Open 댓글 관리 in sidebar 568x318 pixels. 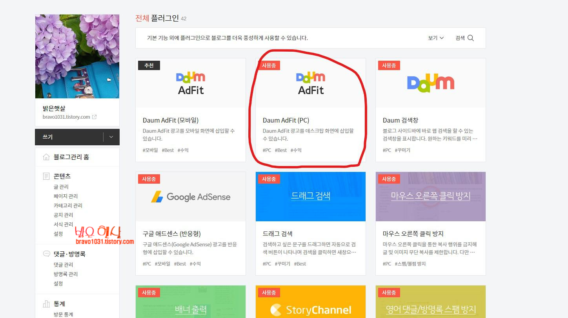(x=64, y=265)
